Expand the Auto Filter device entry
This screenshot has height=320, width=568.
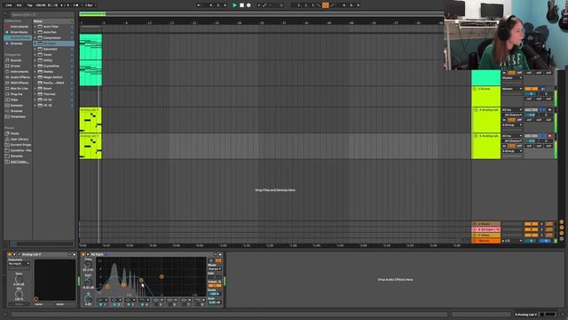35,27
